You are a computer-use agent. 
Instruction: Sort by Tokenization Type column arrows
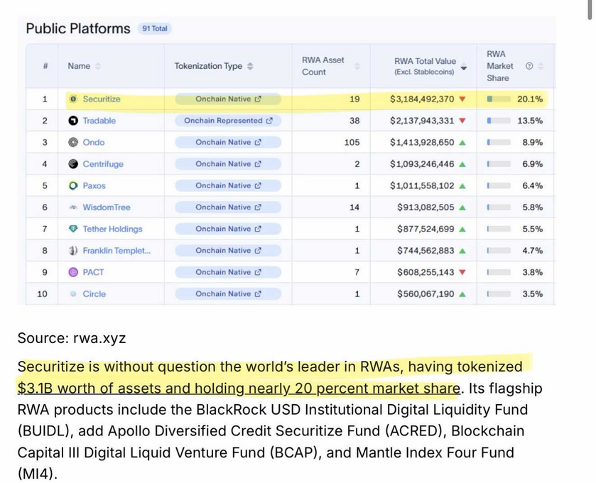[x=250, y=66]
